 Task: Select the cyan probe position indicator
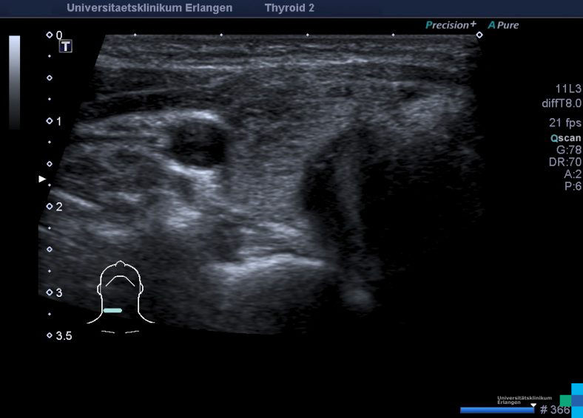tap(112, 310)
